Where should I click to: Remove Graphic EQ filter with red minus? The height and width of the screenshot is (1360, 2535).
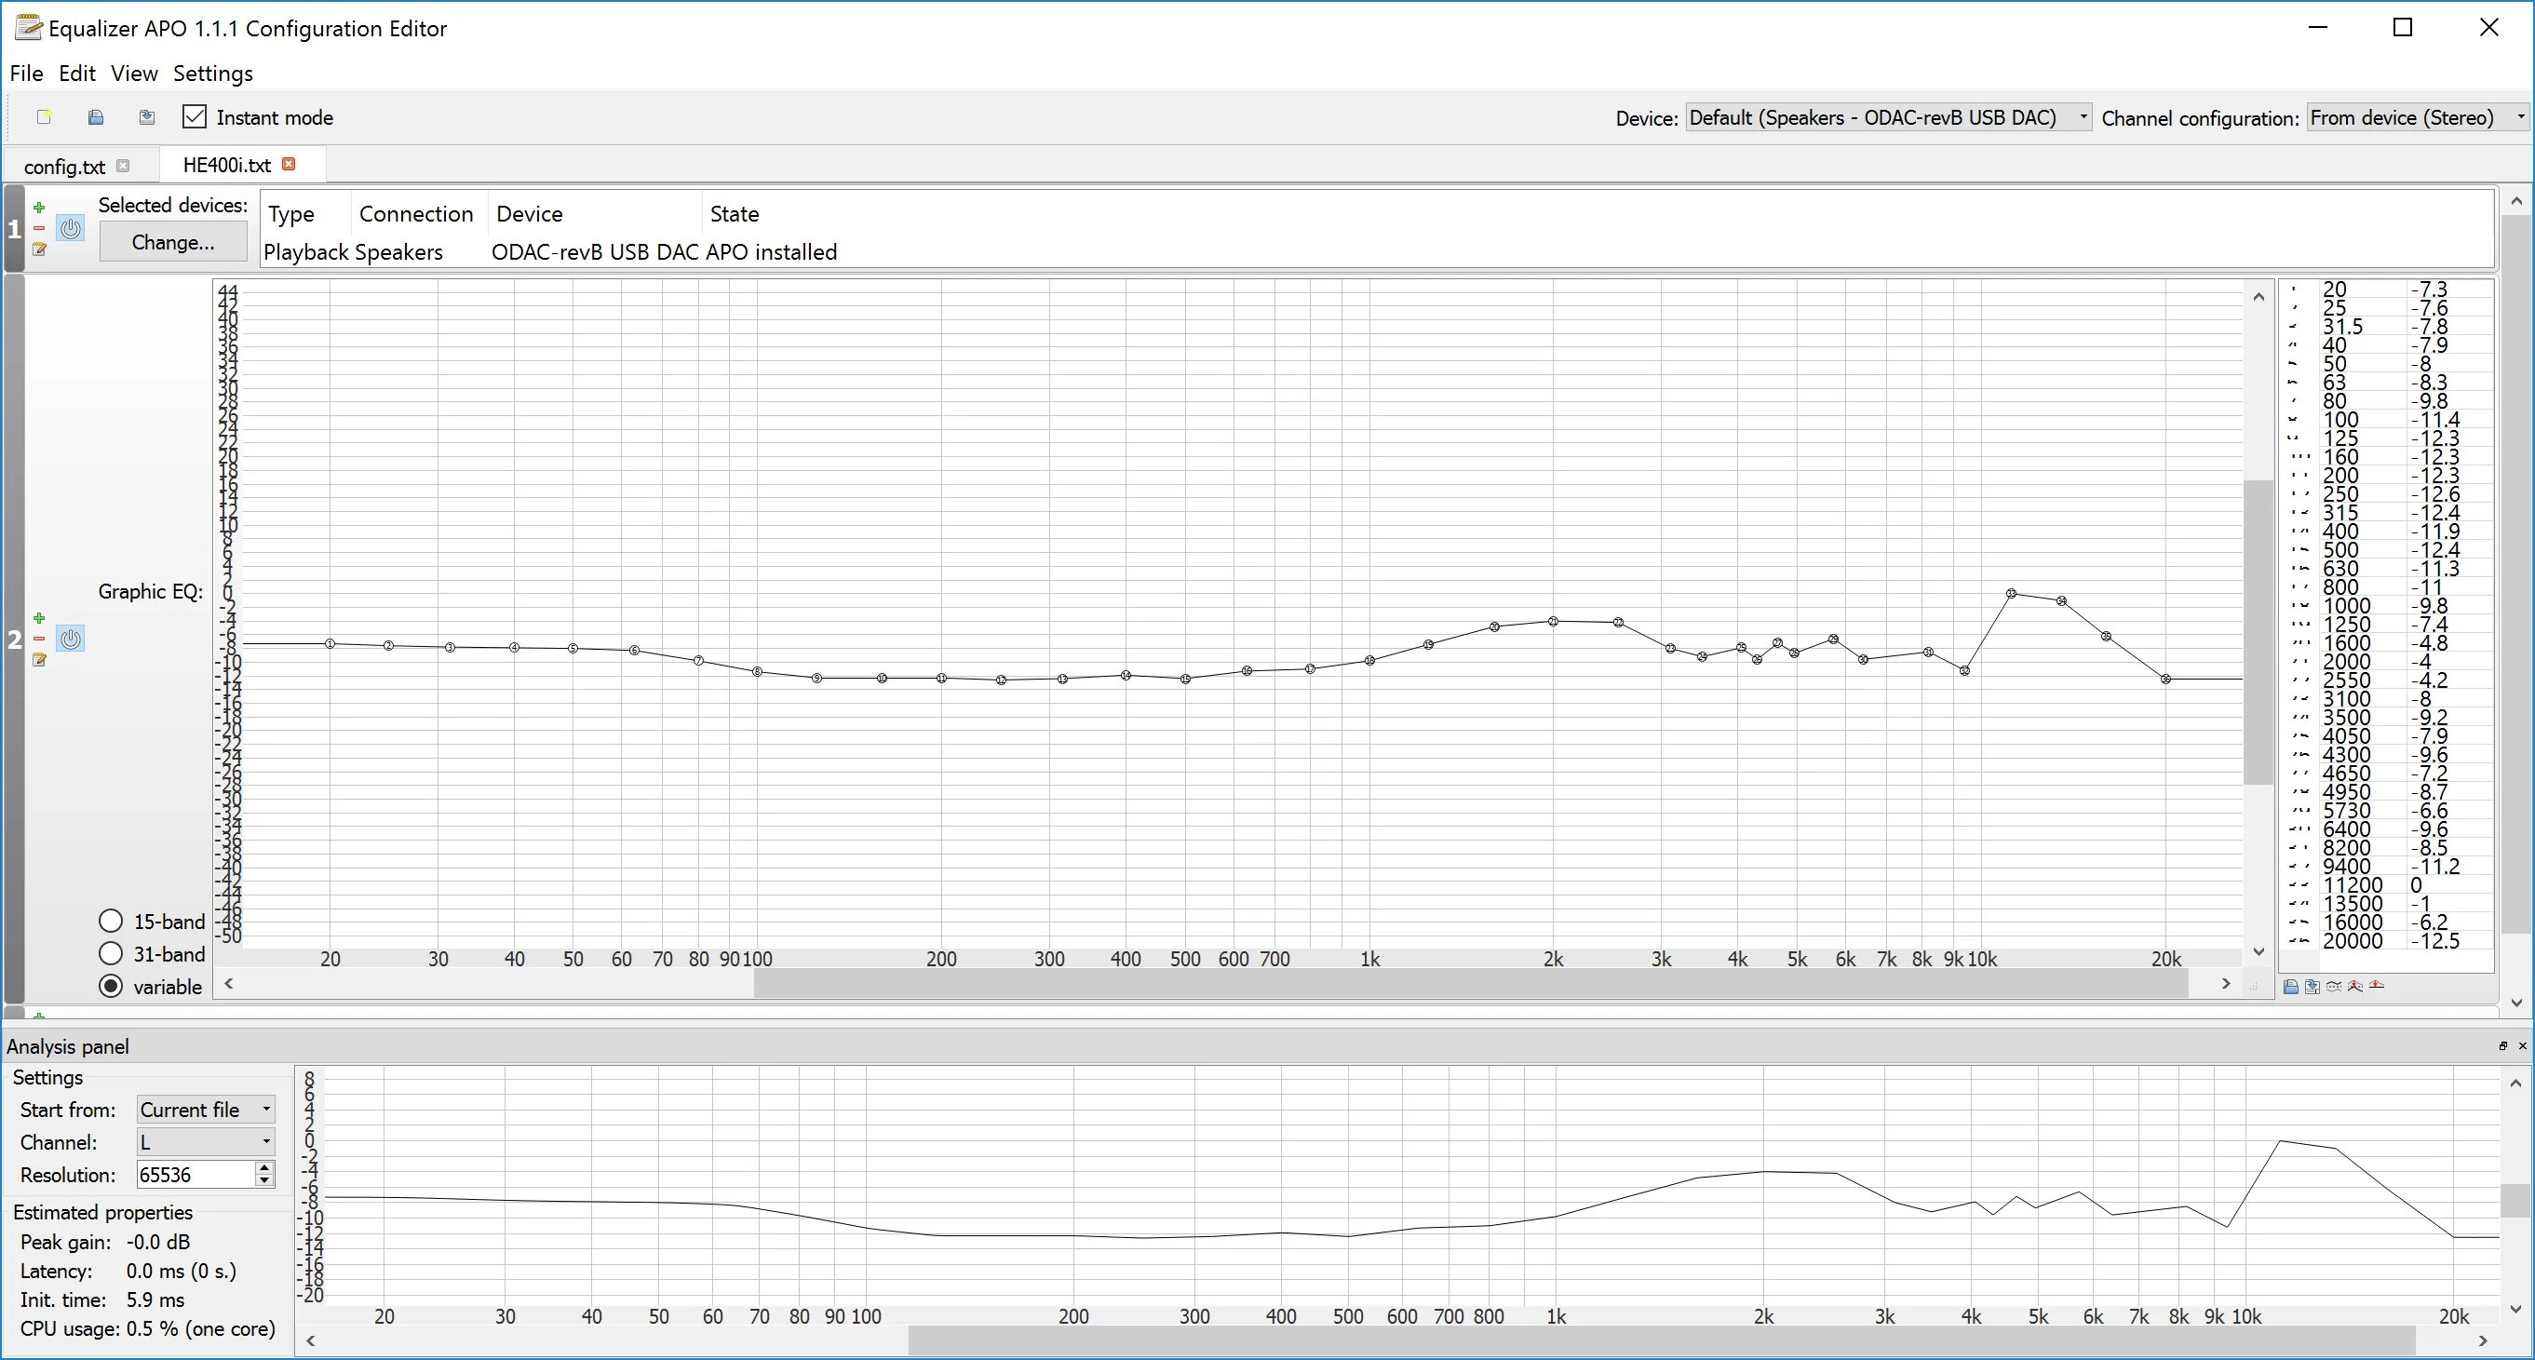tap(39, 639)
